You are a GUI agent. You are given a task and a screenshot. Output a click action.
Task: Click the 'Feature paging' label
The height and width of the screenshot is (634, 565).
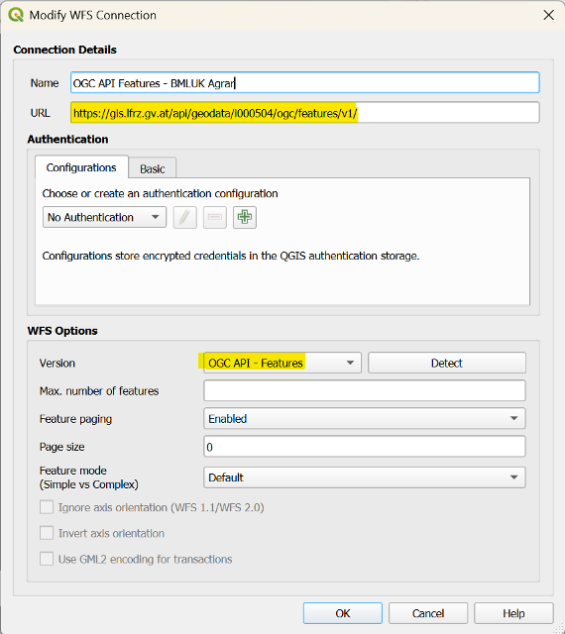click(75, 419)
